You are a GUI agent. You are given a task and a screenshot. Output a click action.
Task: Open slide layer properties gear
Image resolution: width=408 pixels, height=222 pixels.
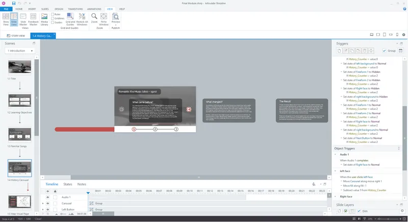[402, 211]
